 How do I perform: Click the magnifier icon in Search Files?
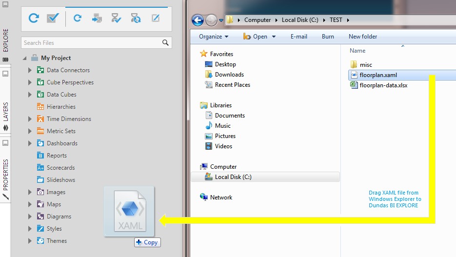(165, 43)
